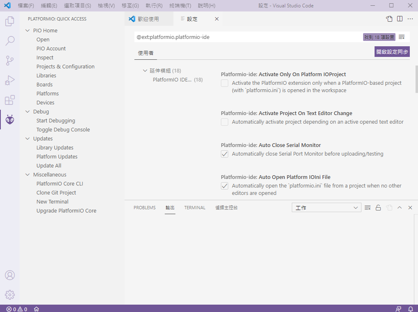Screen dimensions: 418x312
Task: Select PlatformIO IDE... (18) in settings tree
Action: tap(177, 80)
